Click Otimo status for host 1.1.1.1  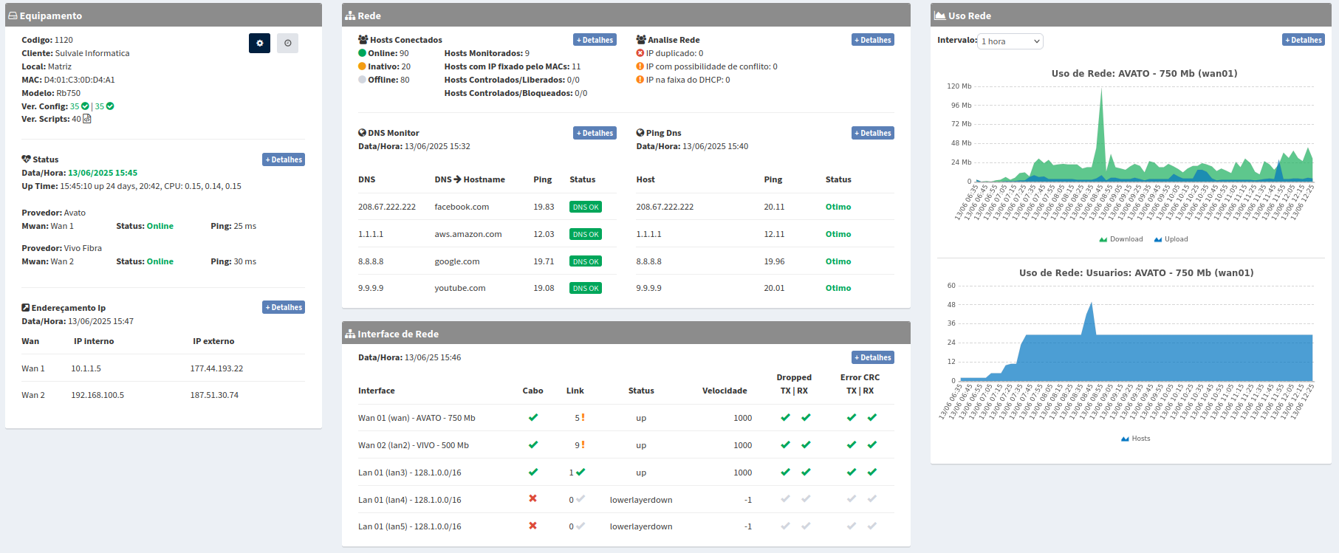coord(838,234)
